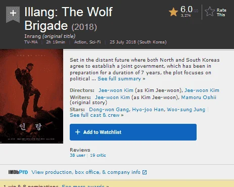Click the plus icon in Add to Watchlist
Image resolution: width=234 pixels, height=187 pixels.
click(x=78, y=132)
